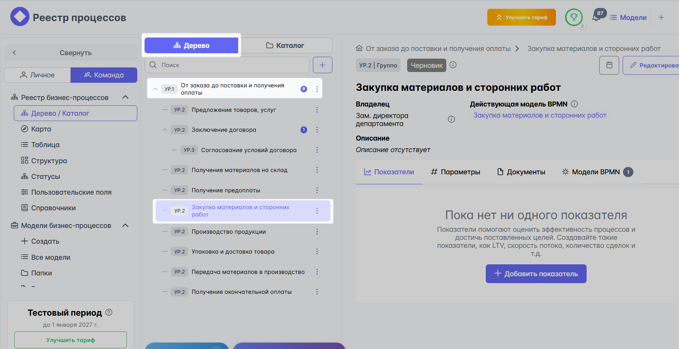Click the plus button beside the search field

pos(322,65)
